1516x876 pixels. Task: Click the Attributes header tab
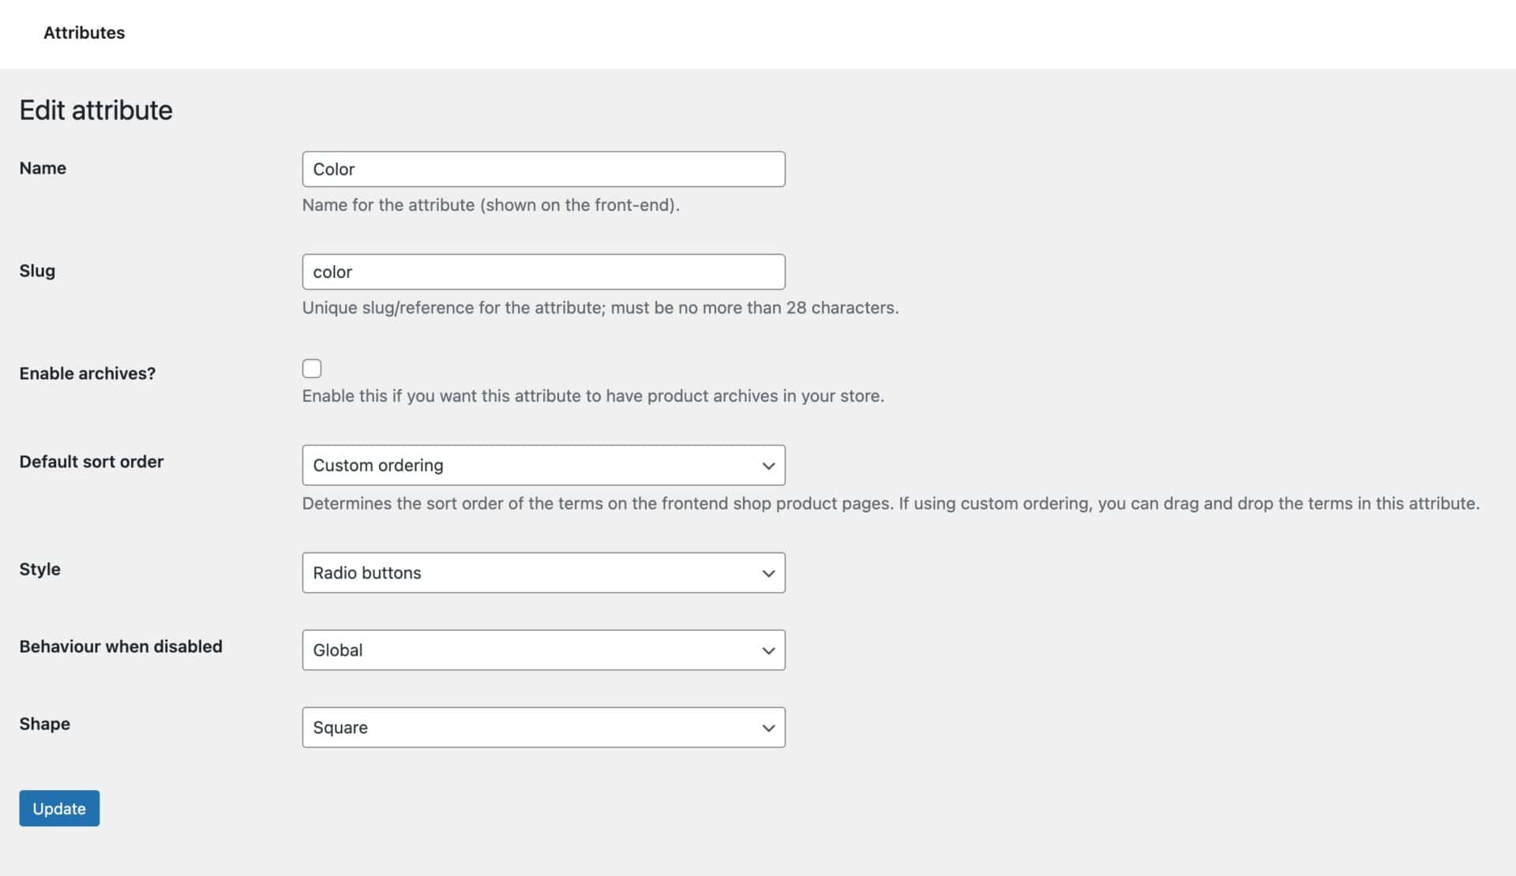tap(84, 33)
